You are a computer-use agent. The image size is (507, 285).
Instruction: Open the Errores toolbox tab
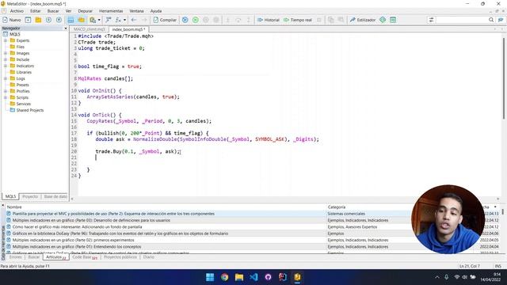point(15,257)
